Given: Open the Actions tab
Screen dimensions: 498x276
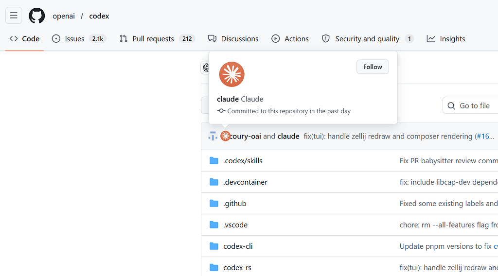Looking at the screenshot, I should pyautogui.click(x=290, y=39).
